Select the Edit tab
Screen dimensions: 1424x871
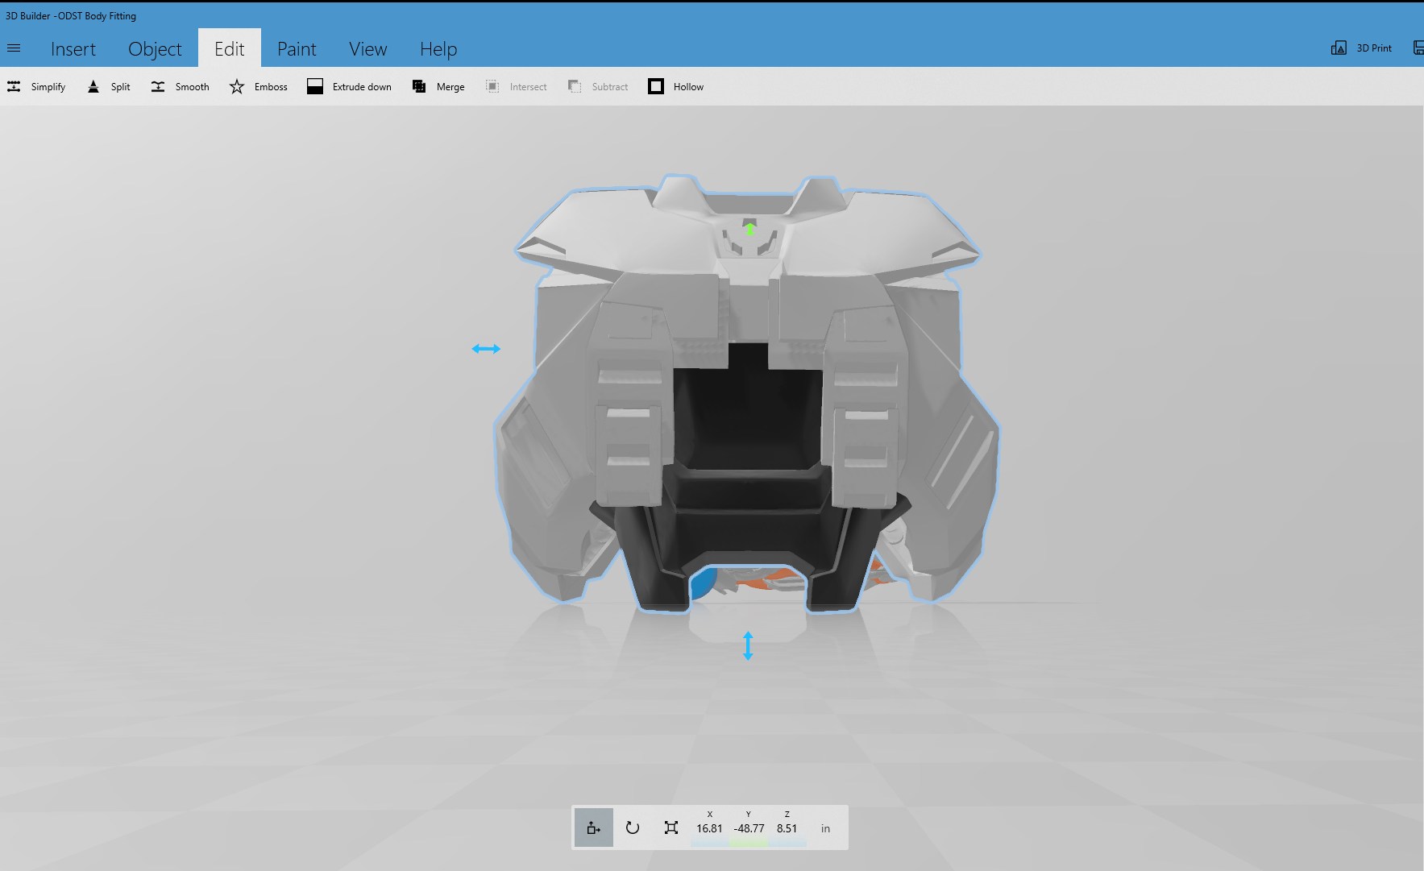pyautogui.click(x=230, y=49)
